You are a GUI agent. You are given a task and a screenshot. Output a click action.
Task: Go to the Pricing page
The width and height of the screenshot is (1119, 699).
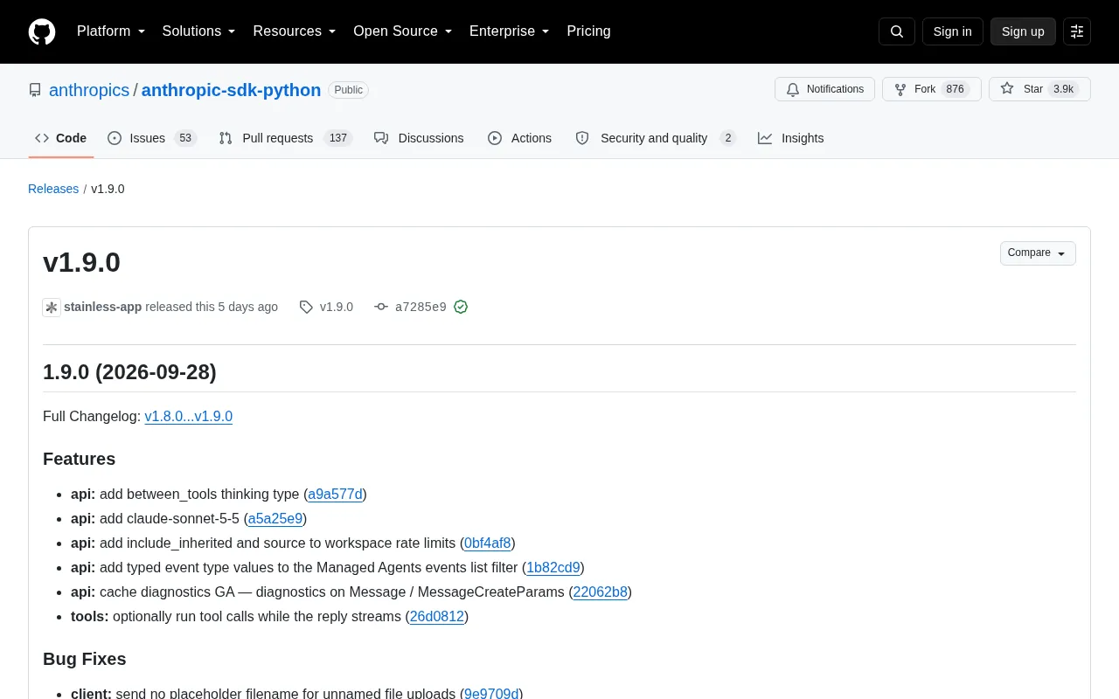click(588, 31)
